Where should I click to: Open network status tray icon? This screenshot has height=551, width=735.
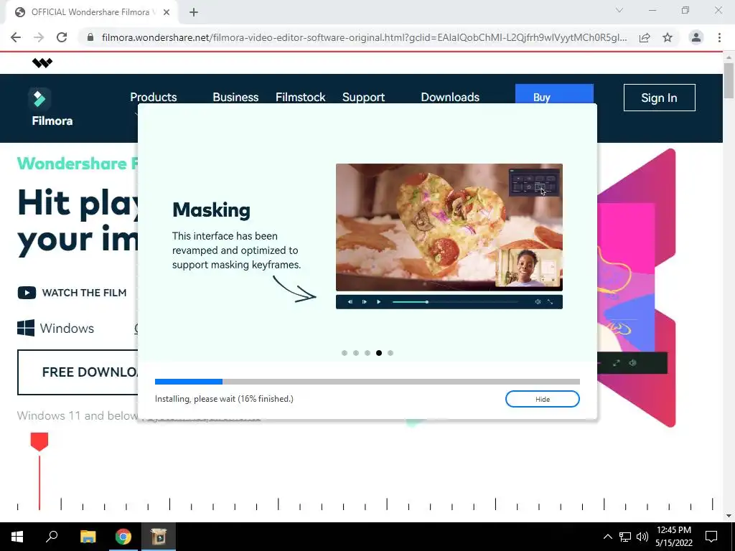[x=625, y=537]
